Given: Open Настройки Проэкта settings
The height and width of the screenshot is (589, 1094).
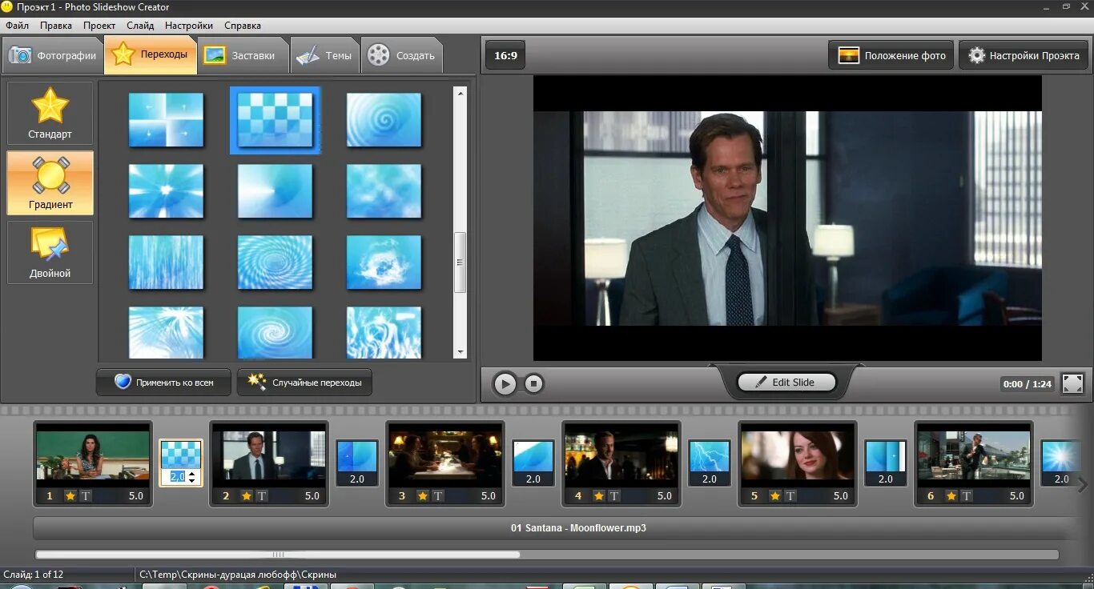Looking at the screenshot, I should pyautogui.click(x=1023, y=55).
